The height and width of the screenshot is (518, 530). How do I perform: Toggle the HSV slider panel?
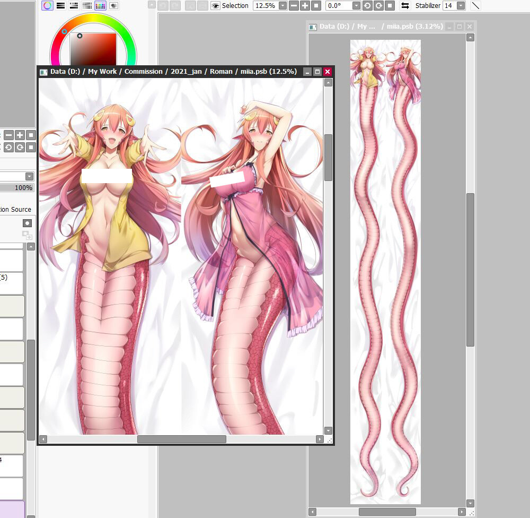click(74, 5)
